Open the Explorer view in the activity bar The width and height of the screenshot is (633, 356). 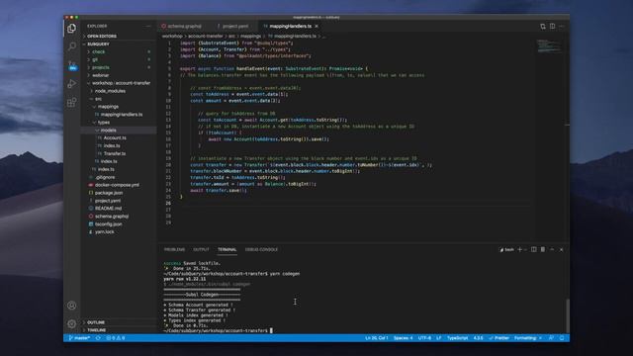[72, 29]
